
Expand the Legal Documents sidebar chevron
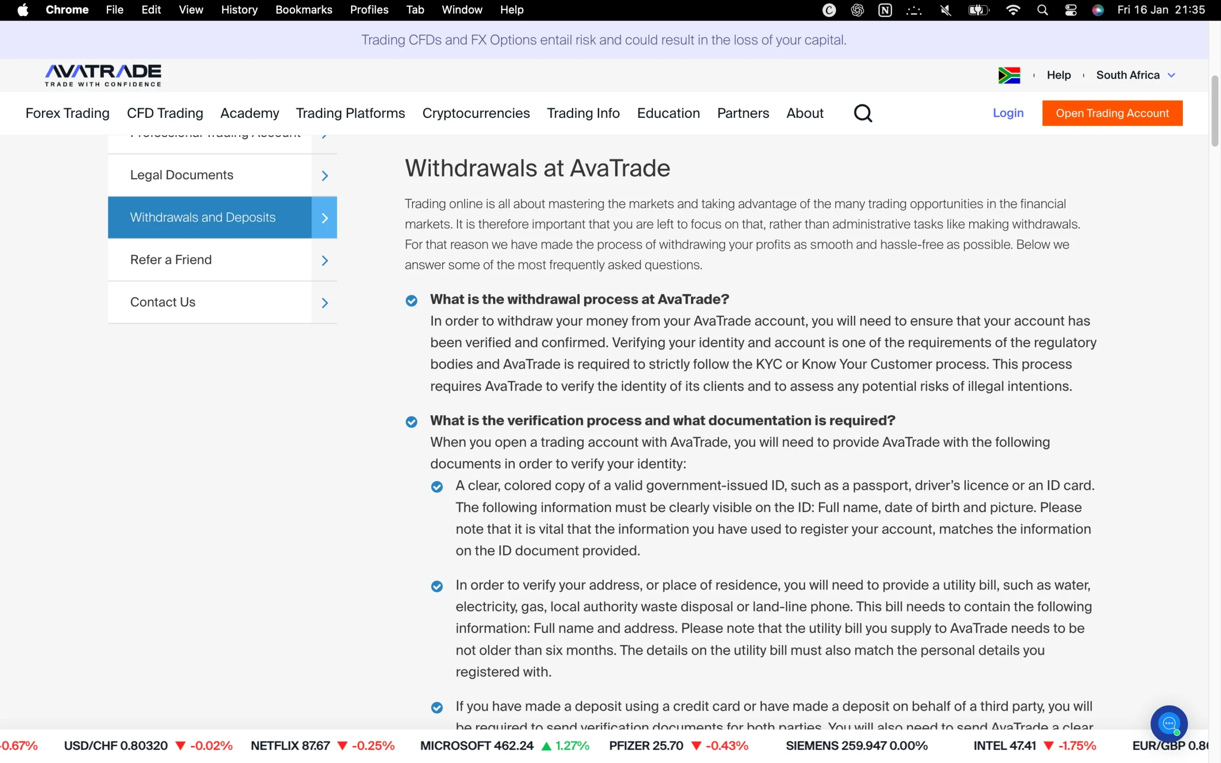coord(324,175)
